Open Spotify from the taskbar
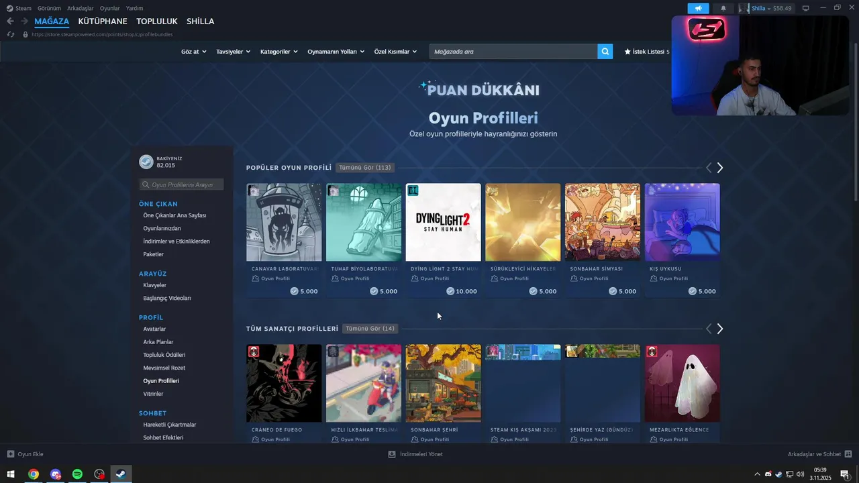This screenshot has height=483, width=859. click(x=77, y=474)
